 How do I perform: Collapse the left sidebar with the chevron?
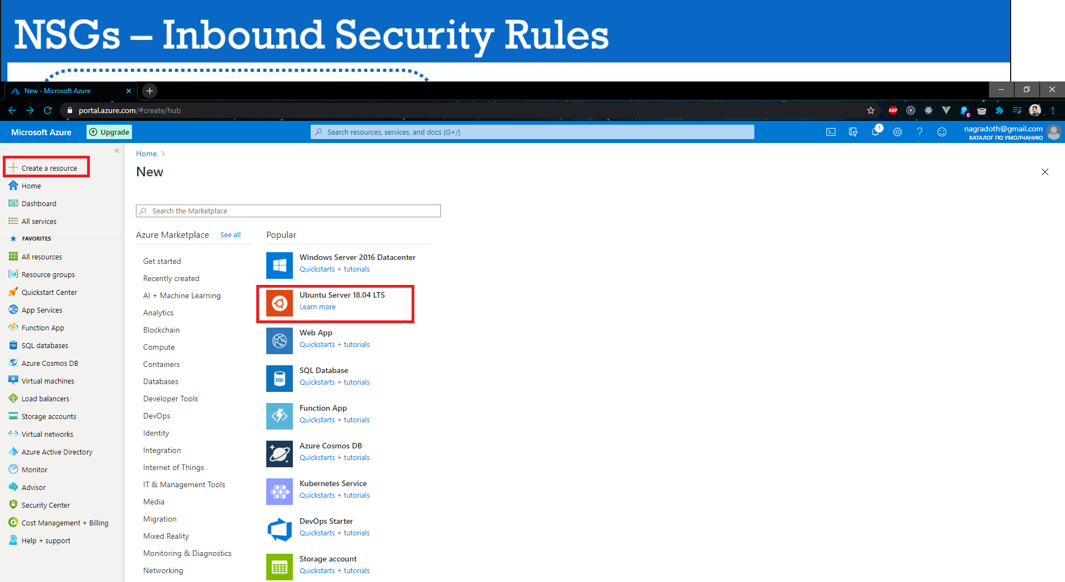117,151
